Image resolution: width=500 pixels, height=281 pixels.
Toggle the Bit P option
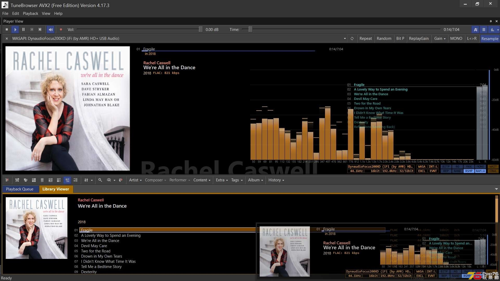pyautogui.click(x=400, y=39)
